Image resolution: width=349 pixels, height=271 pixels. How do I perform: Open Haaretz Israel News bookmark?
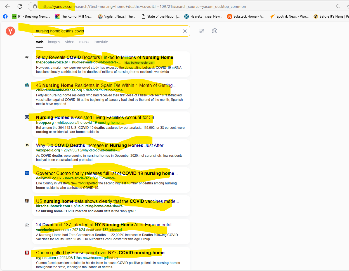pyautogui.click(x=203, y=16)
